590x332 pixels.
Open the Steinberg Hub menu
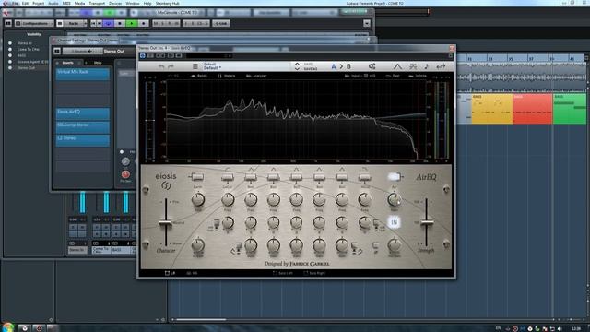pyautogui.click(x=167, y=3)
